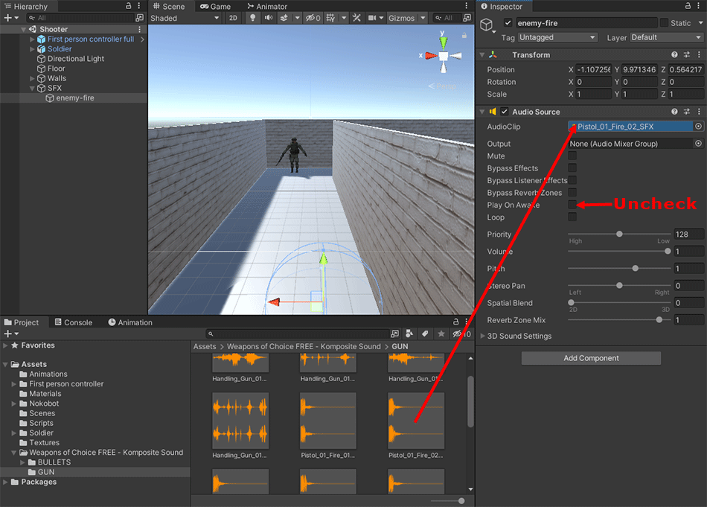Switch to the Game tab
This screenshot has width=707, height=507.
[215, 7]
